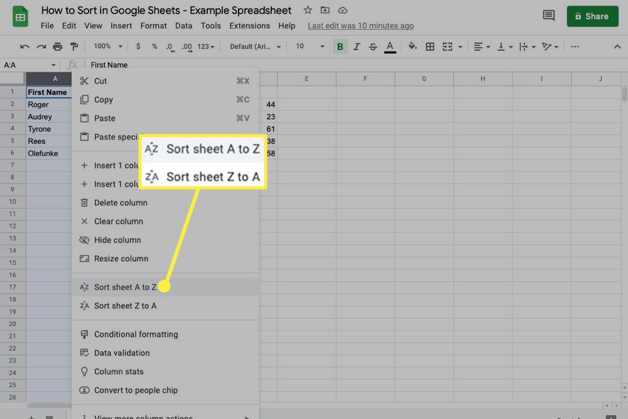The width and height of the screenshot is (628, 419).
Task: Expand merge cells dropdown arrow
Action: click(460, 47)
